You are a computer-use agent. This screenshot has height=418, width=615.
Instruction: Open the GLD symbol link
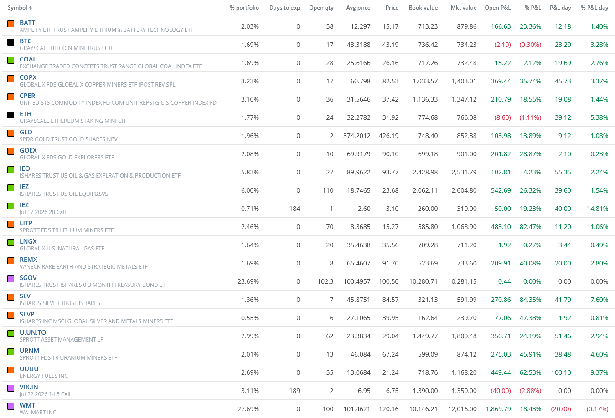(26, 132)
